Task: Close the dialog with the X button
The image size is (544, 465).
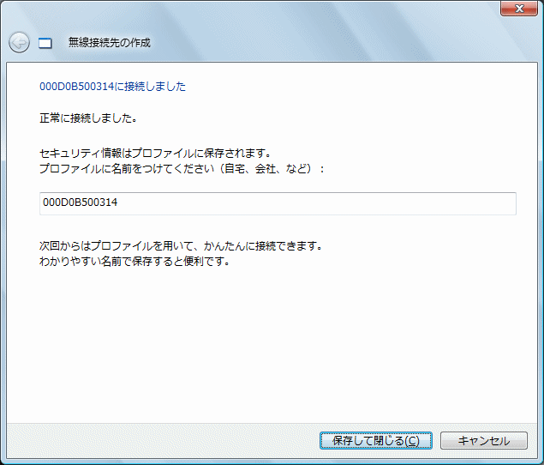Action: click(519, 9)
